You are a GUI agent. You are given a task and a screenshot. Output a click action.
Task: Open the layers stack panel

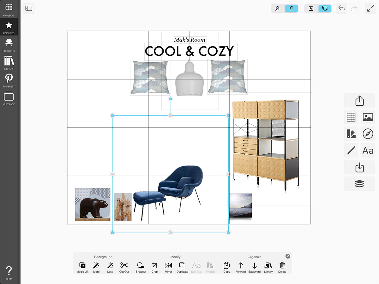pos(359,184)
